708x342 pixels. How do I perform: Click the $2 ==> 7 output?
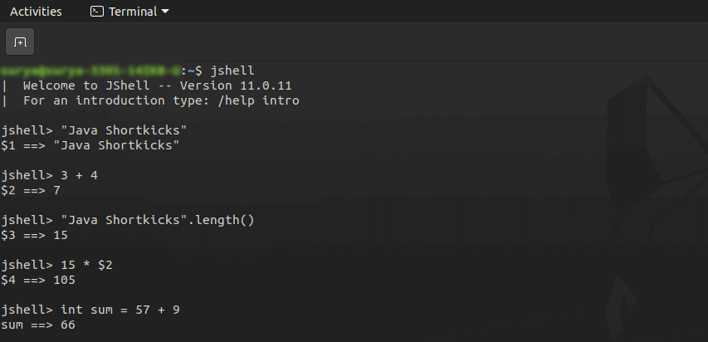(31, 190)
